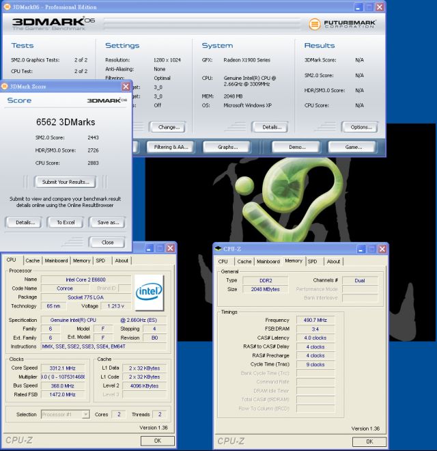Click the Instructions field MMX, SSE list
The width and height of the screenshot is (437, 451).
[x=104, y=346]
